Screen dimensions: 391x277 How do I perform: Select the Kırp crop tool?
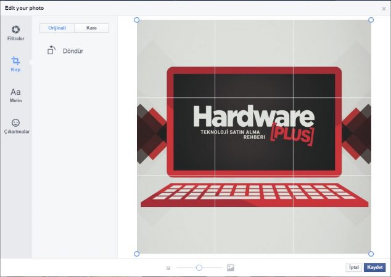click(x=15, y=64)
